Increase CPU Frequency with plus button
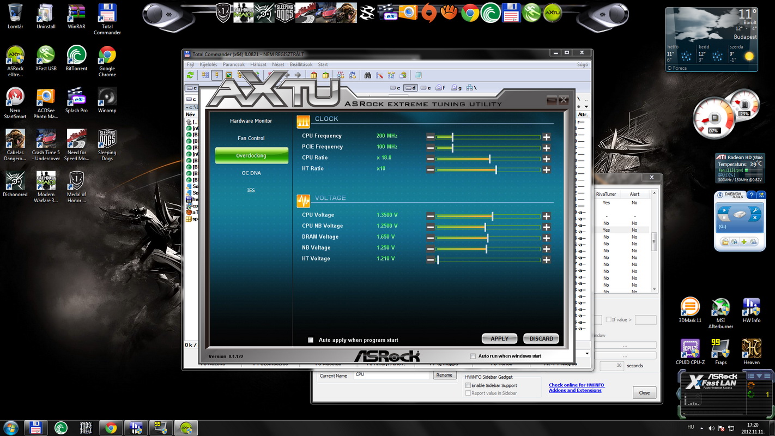775x436 pixels. coord(546,137)
